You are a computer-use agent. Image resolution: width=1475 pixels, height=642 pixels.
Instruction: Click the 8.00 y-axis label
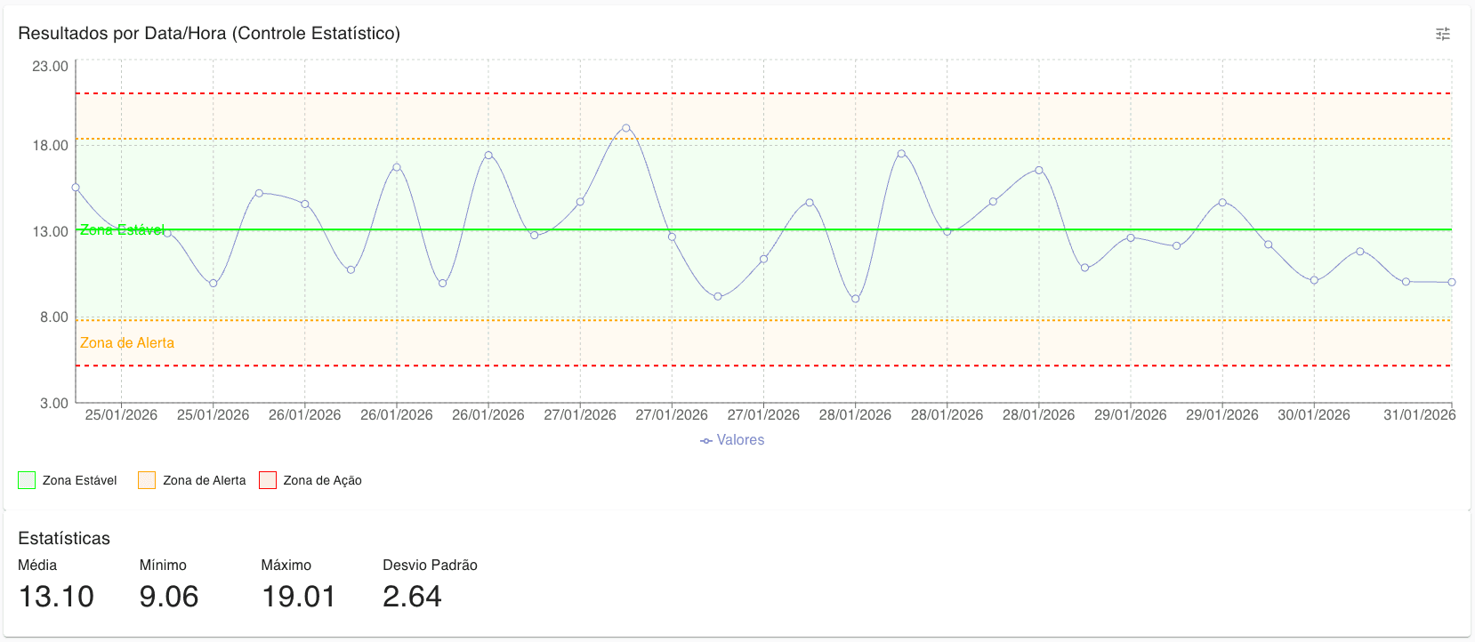click(53, 317)
